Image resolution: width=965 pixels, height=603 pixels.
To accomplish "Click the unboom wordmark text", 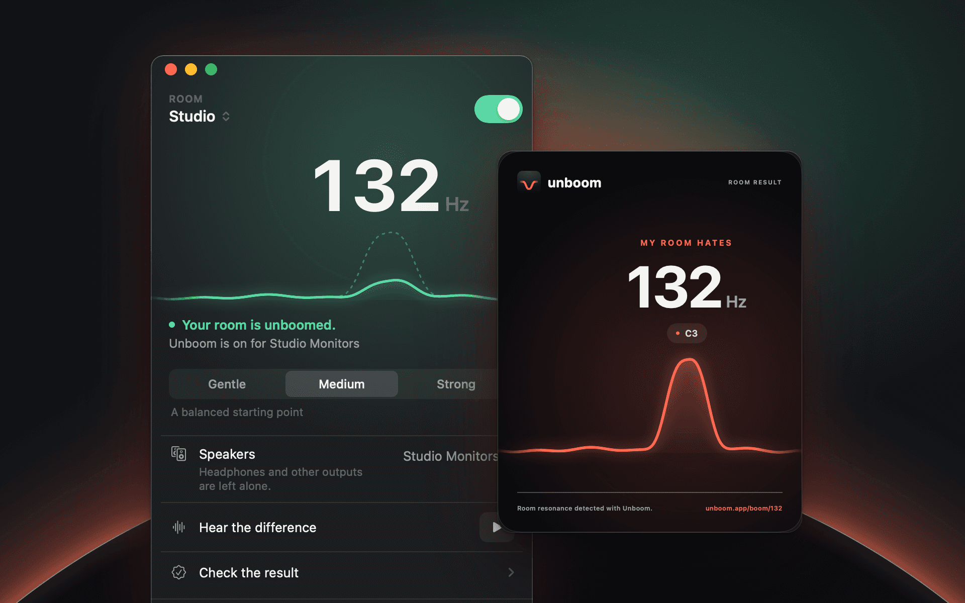I will click(574, 182).
